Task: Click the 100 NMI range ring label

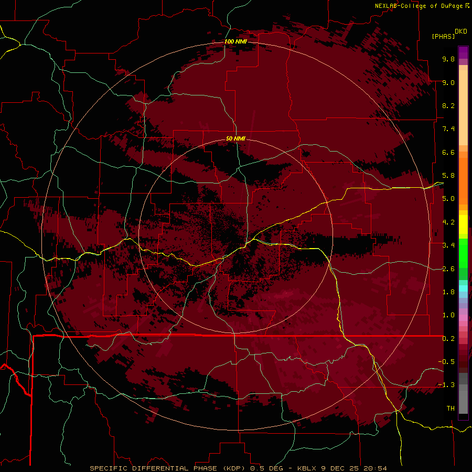Action: coord(235,41)
